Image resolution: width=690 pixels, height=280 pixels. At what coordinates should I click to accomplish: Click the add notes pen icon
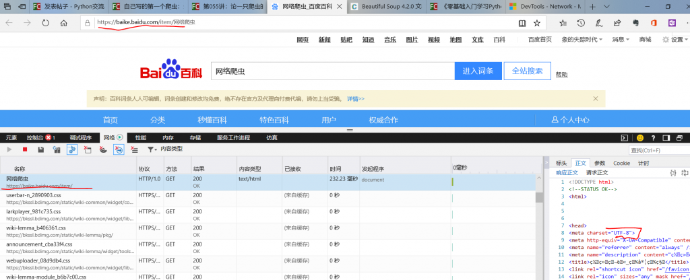coord(599,23)
